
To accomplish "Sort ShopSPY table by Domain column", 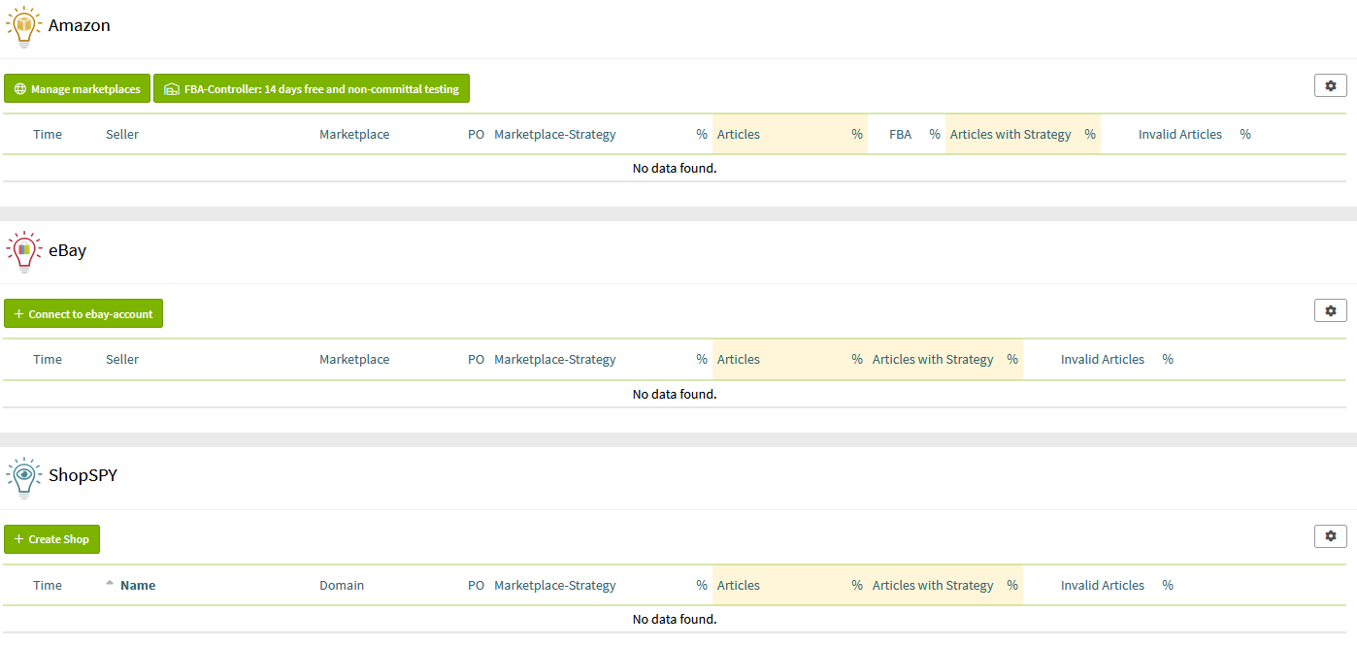I will click(342, 585).
